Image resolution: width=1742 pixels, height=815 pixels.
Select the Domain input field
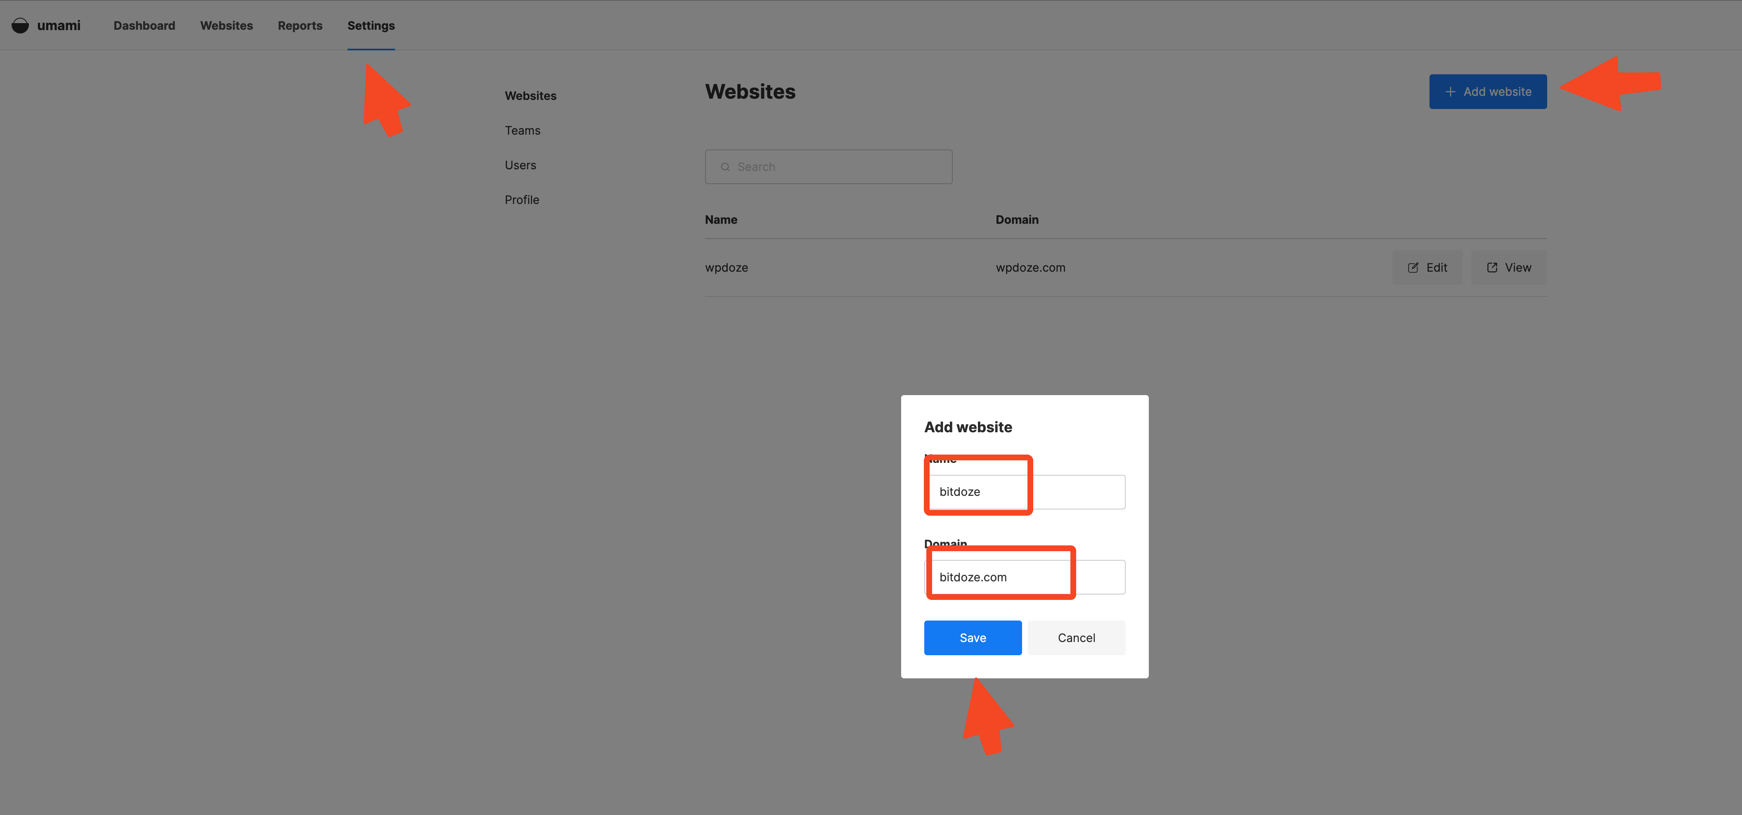click(x=1024, y=576)
